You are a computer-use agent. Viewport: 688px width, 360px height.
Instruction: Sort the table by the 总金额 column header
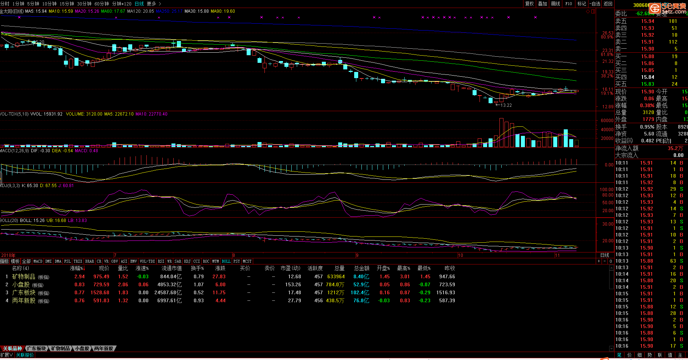pos(362,268)
